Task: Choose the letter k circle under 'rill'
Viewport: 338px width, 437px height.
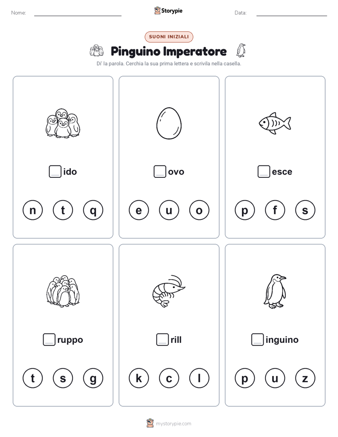Action: [139, 378]
